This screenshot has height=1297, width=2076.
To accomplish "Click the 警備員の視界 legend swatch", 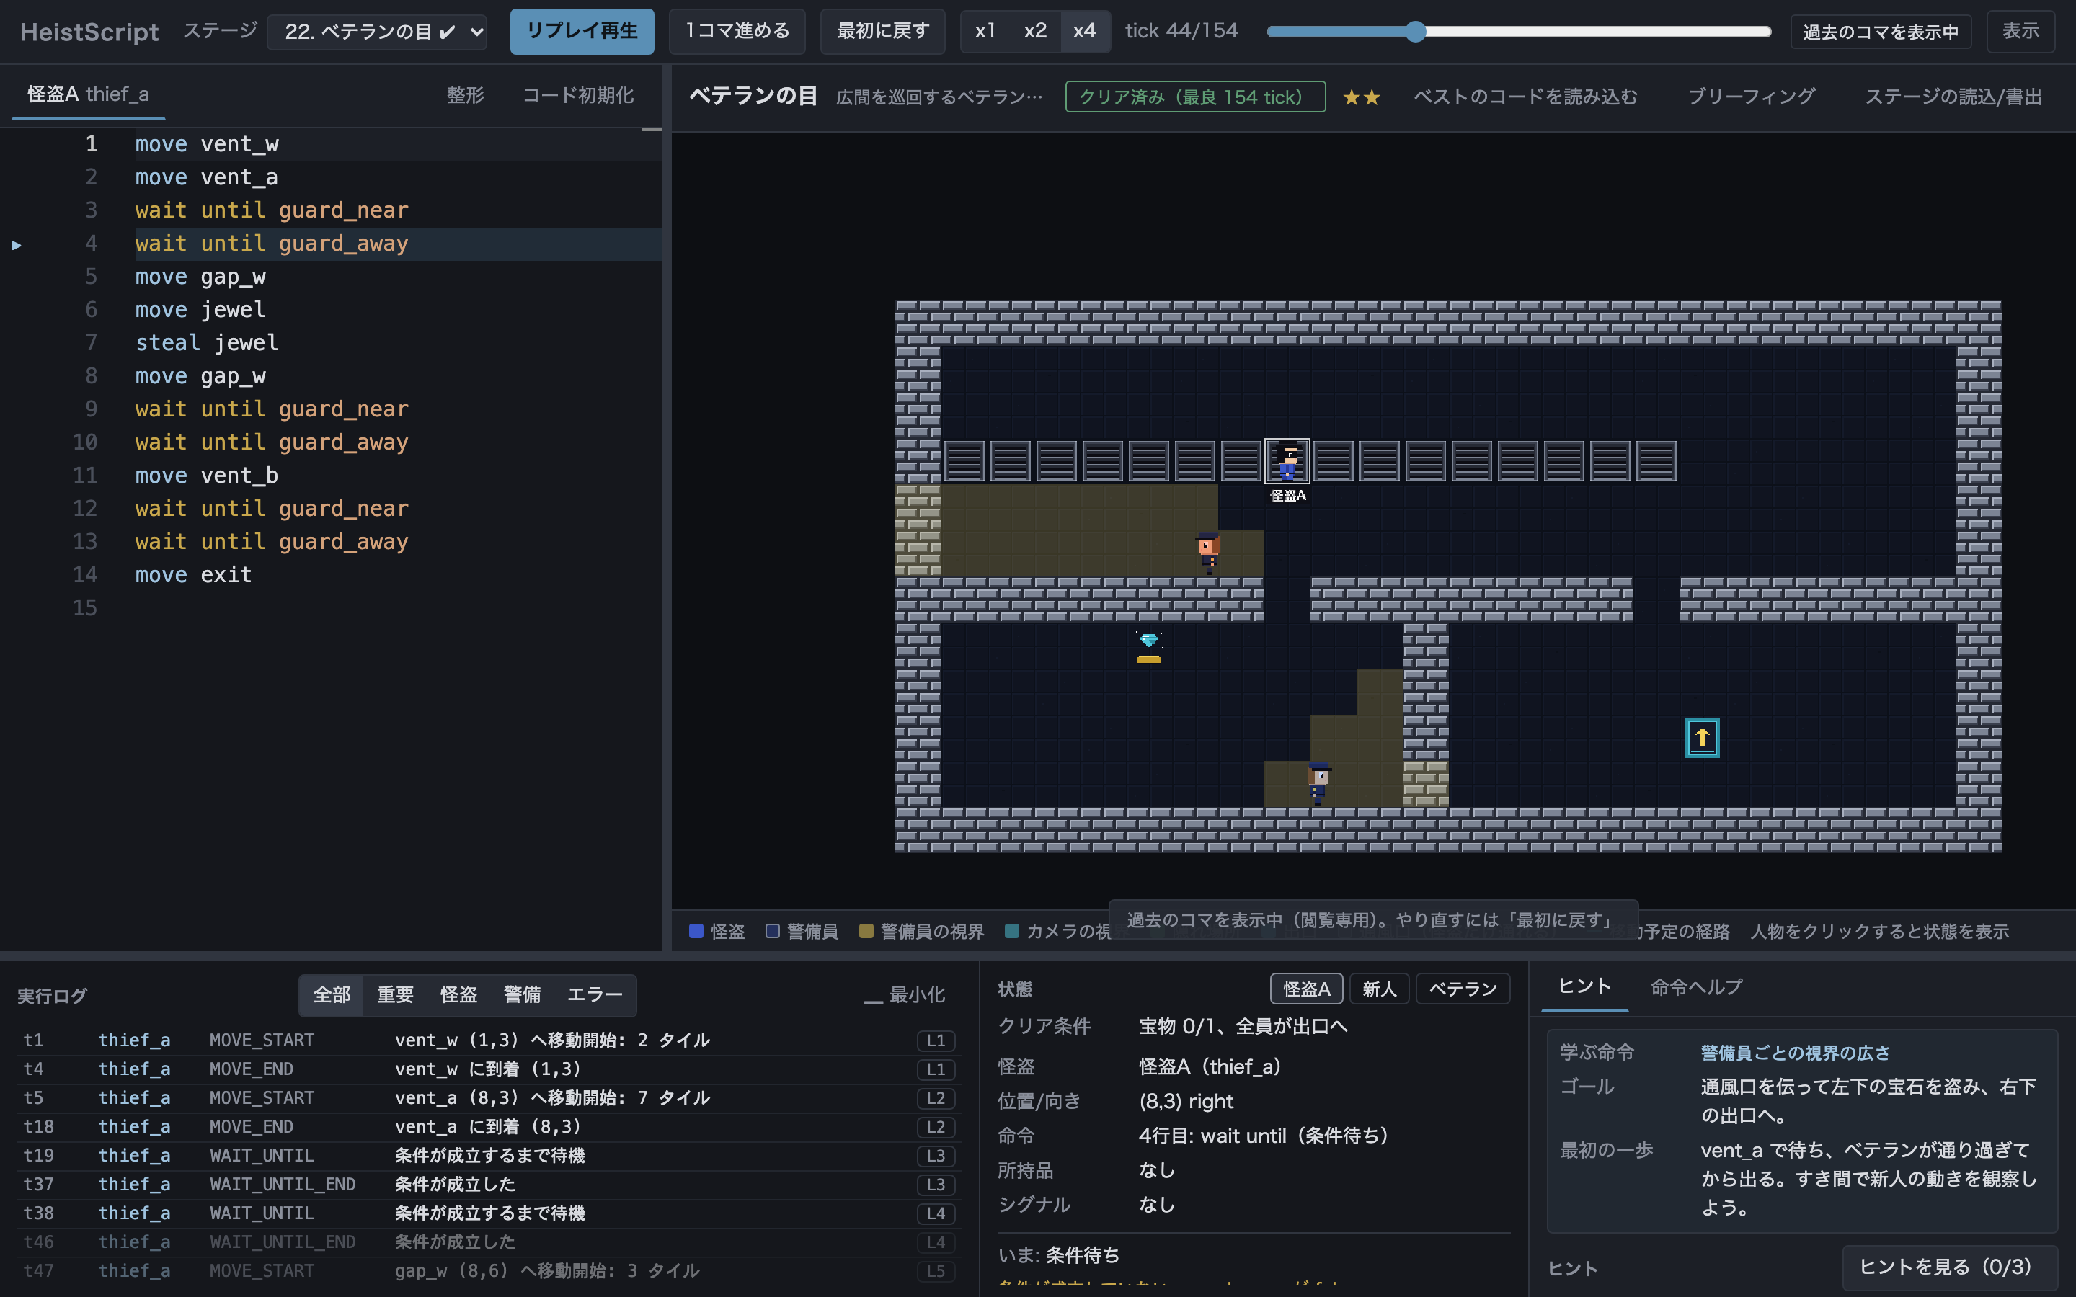I will tap(866, 931).
